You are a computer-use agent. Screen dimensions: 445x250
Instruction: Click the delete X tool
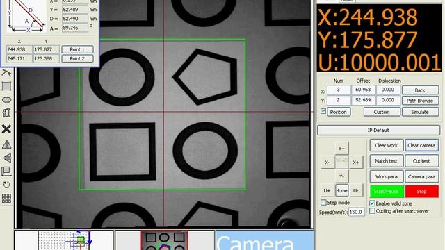click(6, 129)
